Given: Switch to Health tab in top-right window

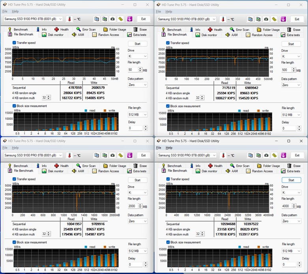Looking at the screenshot, I should tap(215, 30).
